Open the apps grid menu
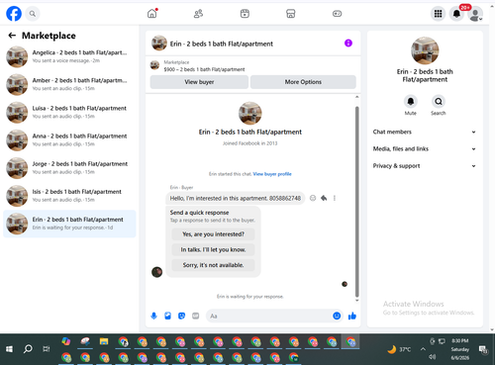 click(x=438, y=14)
